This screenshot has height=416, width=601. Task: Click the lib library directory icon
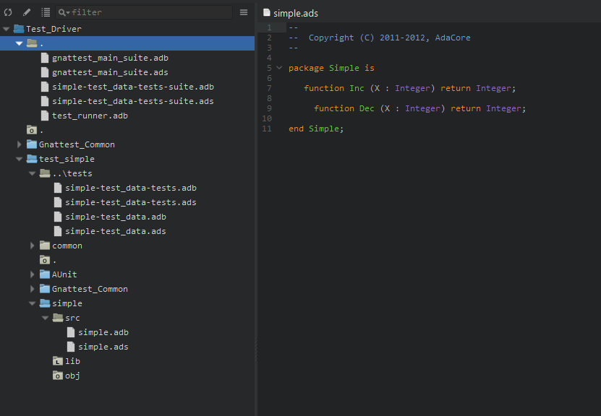58,361
